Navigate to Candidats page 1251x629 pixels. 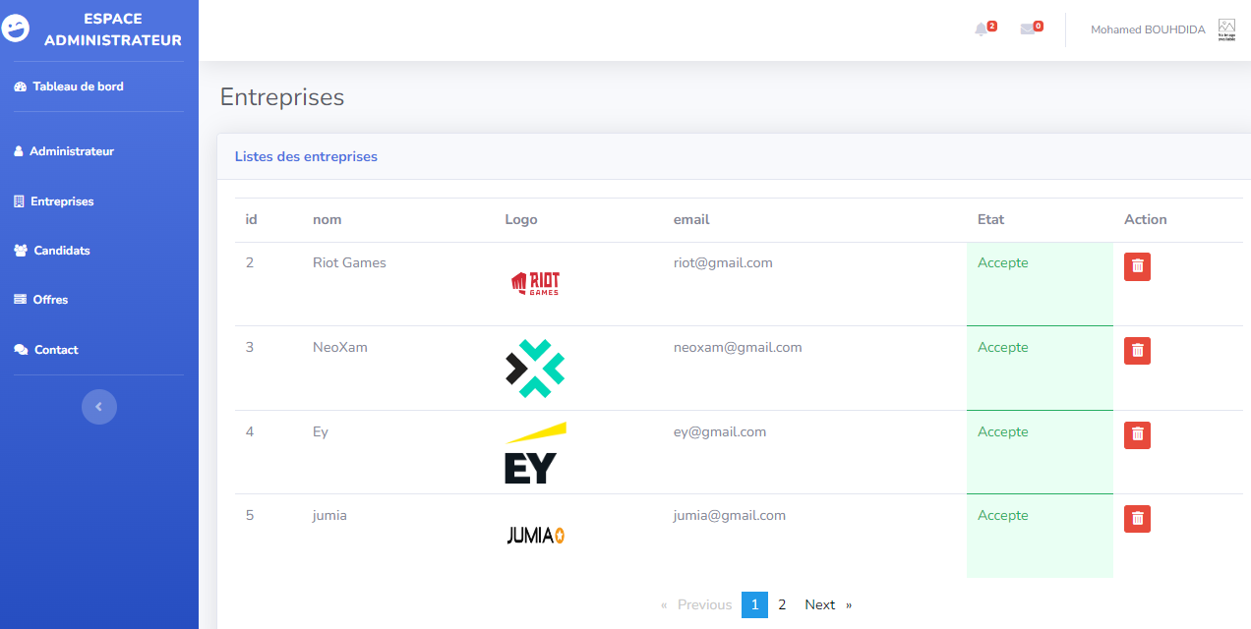(61, 251)
